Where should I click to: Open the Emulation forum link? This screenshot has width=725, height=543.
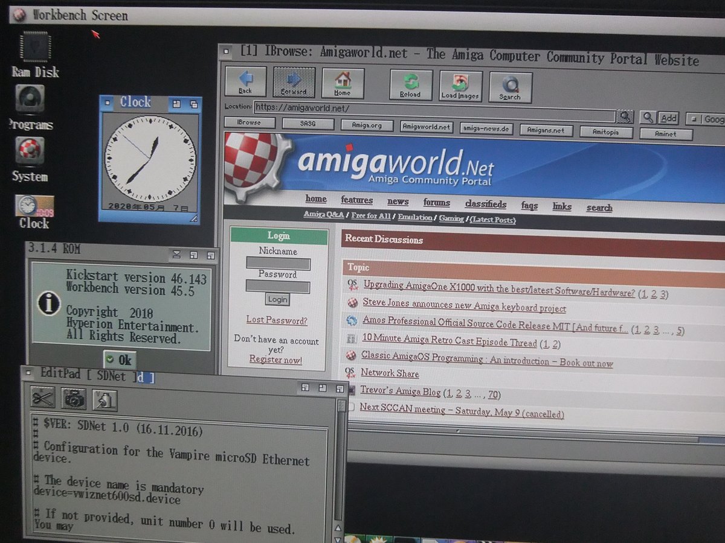click(x=415, y=217)
